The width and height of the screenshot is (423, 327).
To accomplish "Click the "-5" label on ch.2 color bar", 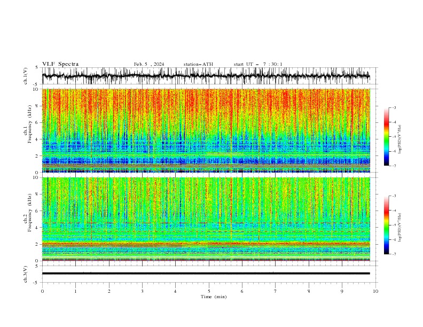I will 394,225.
